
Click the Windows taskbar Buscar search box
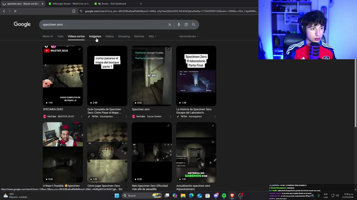click(x=142, y=196)
